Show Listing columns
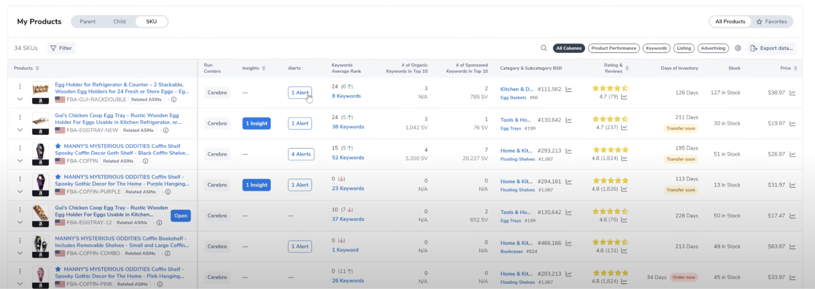 pyautogui.click(x=684, y=48)
